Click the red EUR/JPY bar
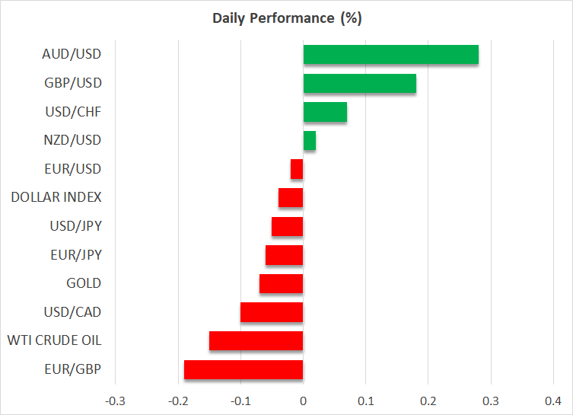Screen dimensions: 573x415 tap(285, 255)
